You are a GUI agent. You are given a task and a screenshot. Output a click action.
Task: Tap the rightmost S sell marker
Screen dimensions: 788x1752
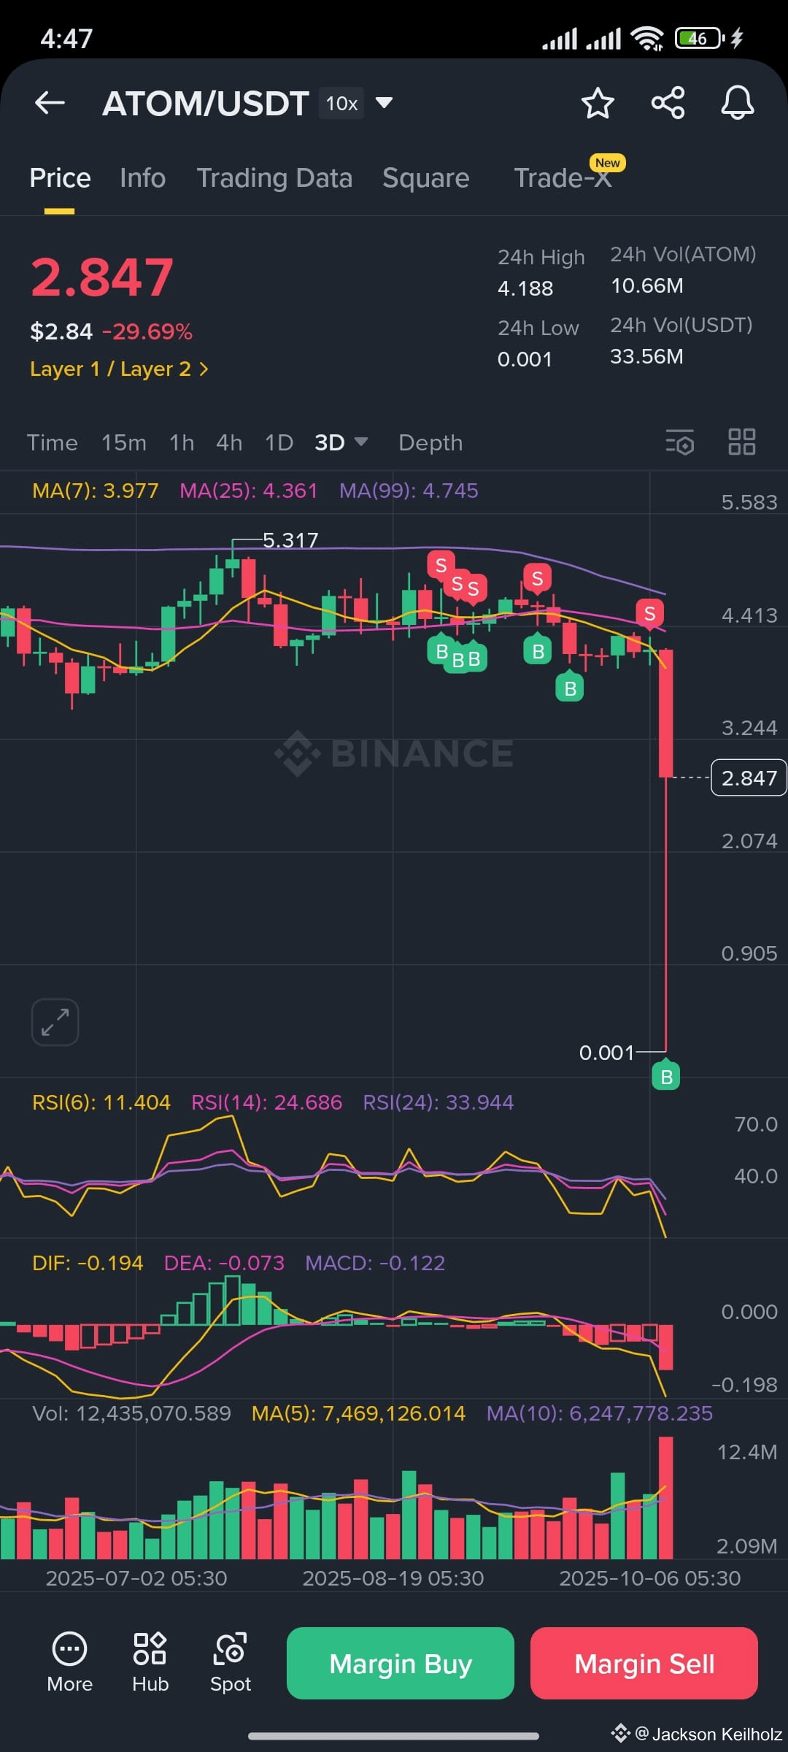649,614
